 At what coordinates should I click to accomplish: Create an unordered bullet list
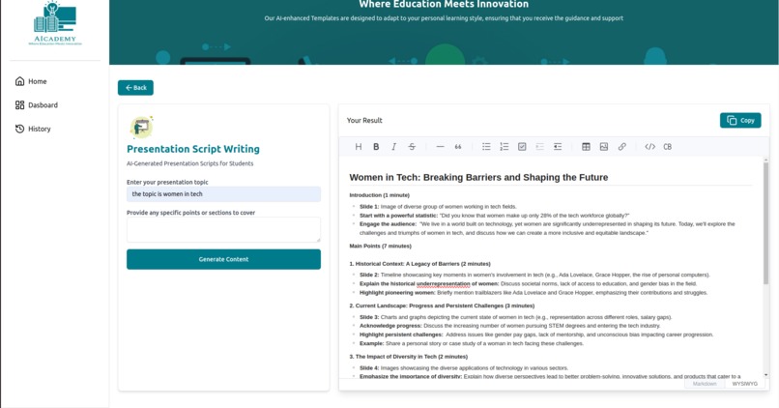[x=486, y=147]
